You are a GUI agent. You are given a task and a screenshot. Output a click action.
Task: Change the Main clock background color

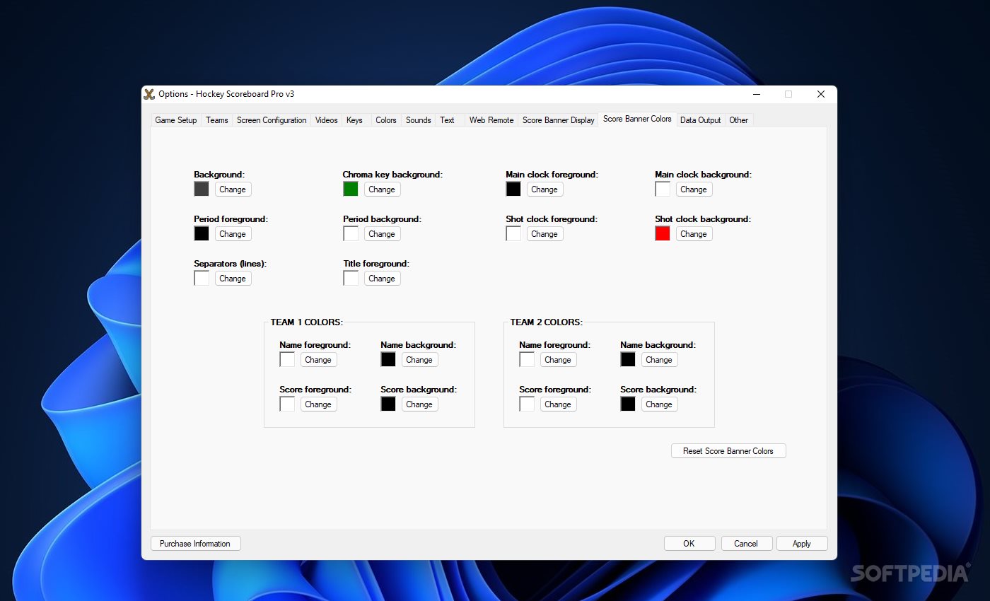[x=694, y=189]
